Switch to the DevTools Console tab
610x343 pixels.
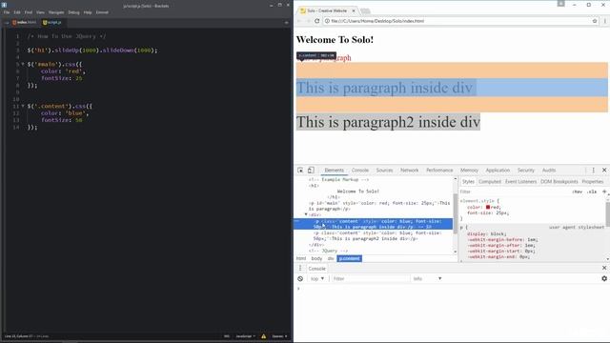360,171
